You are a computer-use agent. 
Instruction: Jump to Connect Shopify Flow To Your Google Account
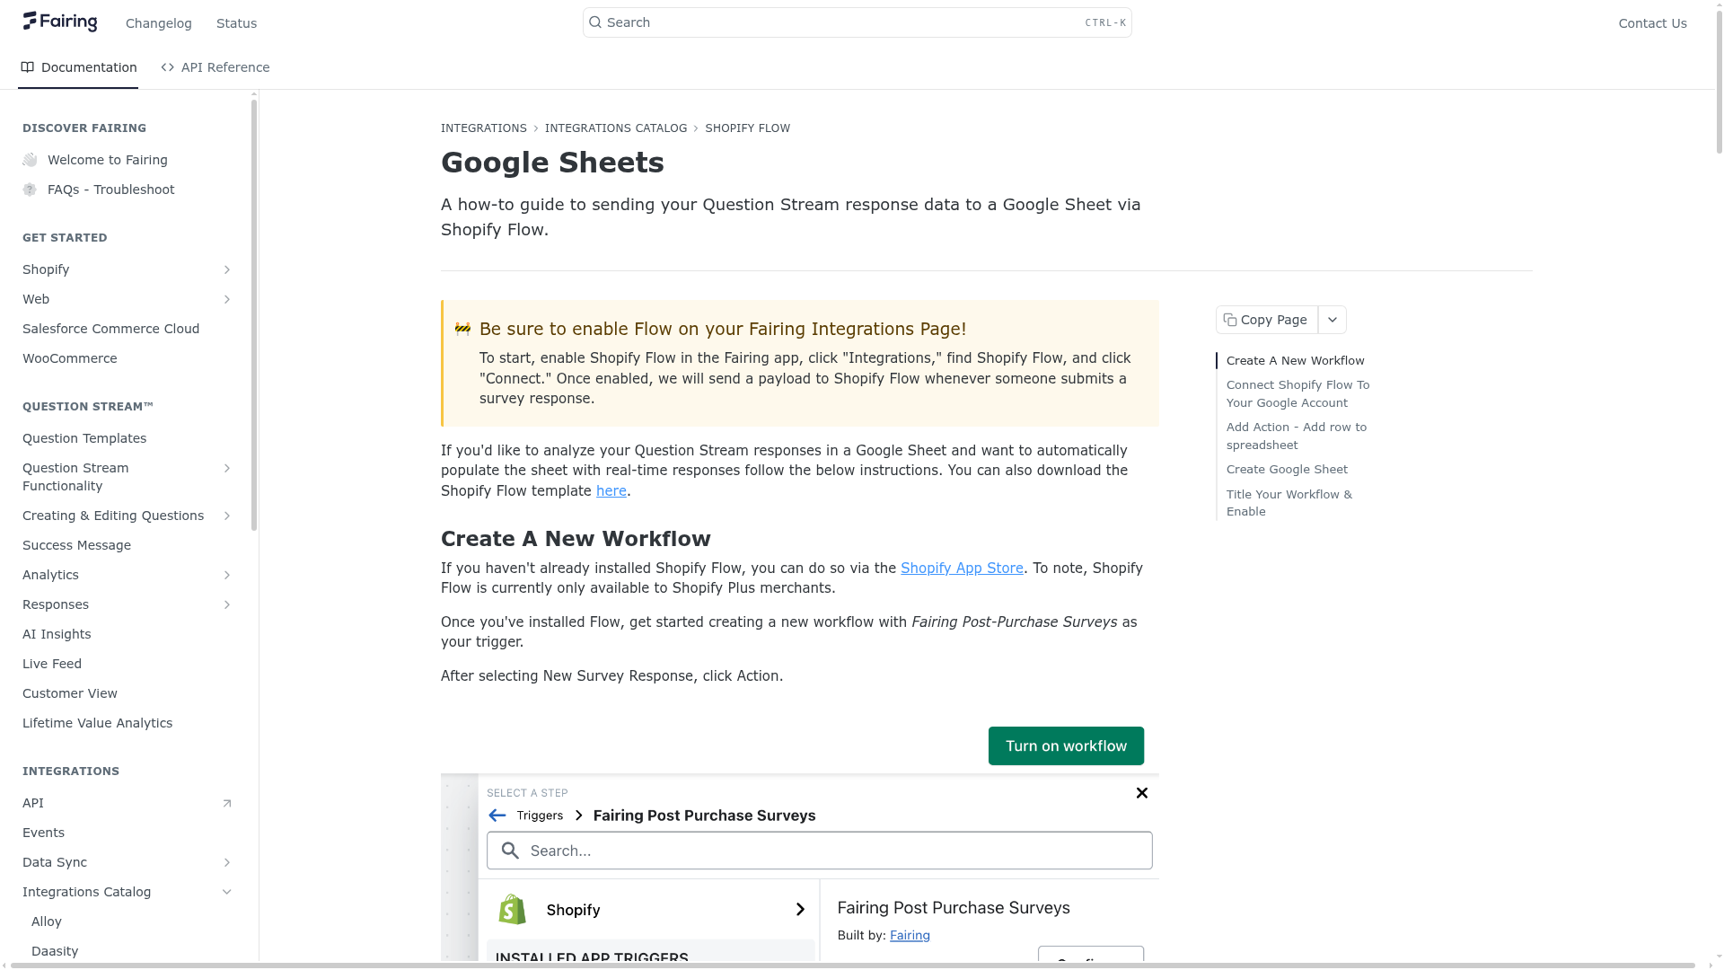point(1298,393)
